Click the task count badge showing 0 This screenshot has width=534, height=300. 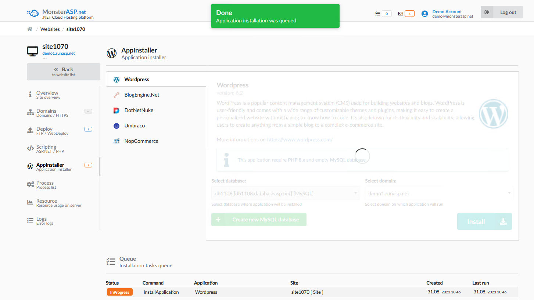(387, 14)
